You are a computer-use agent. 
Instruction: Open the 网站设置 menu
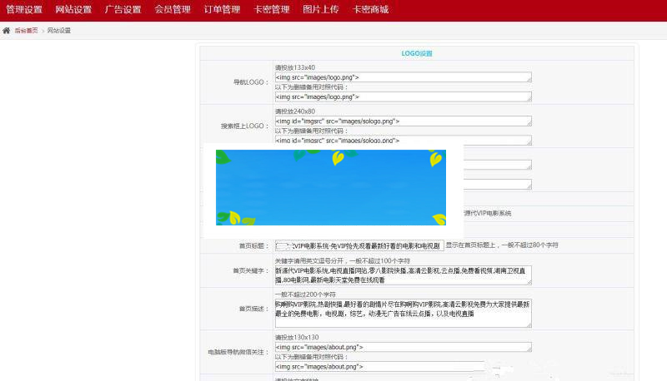(73, 10)
